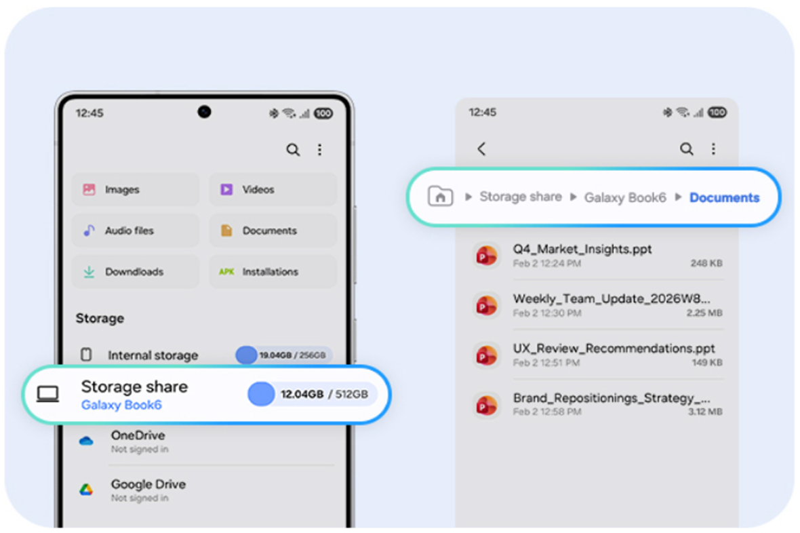Tap the search icon on left phone
800x533 pixels.
click(293, 150)
